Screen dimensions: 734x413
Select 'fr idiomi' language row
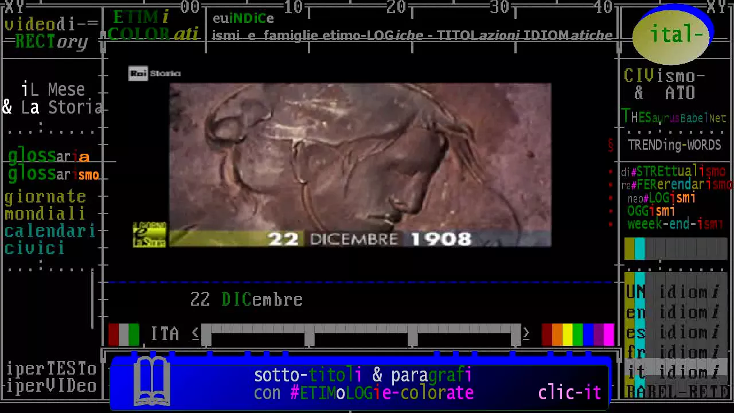[x=676, y=352]
